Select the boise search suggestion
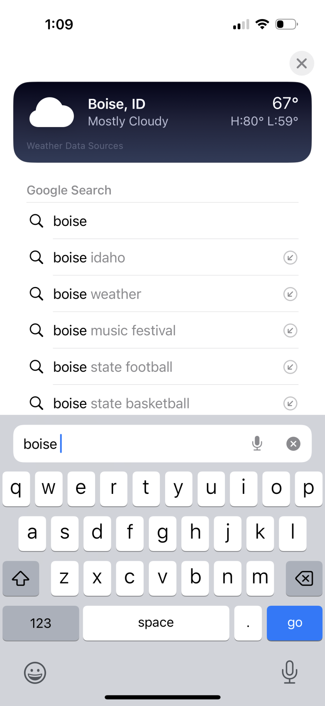Screen dimensions: 325x706 click(x=163, y=221)
